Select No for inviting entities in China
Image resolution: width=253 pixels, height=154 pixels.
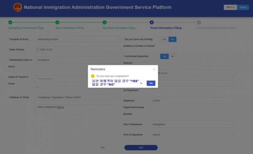click(x=172, y=39)
